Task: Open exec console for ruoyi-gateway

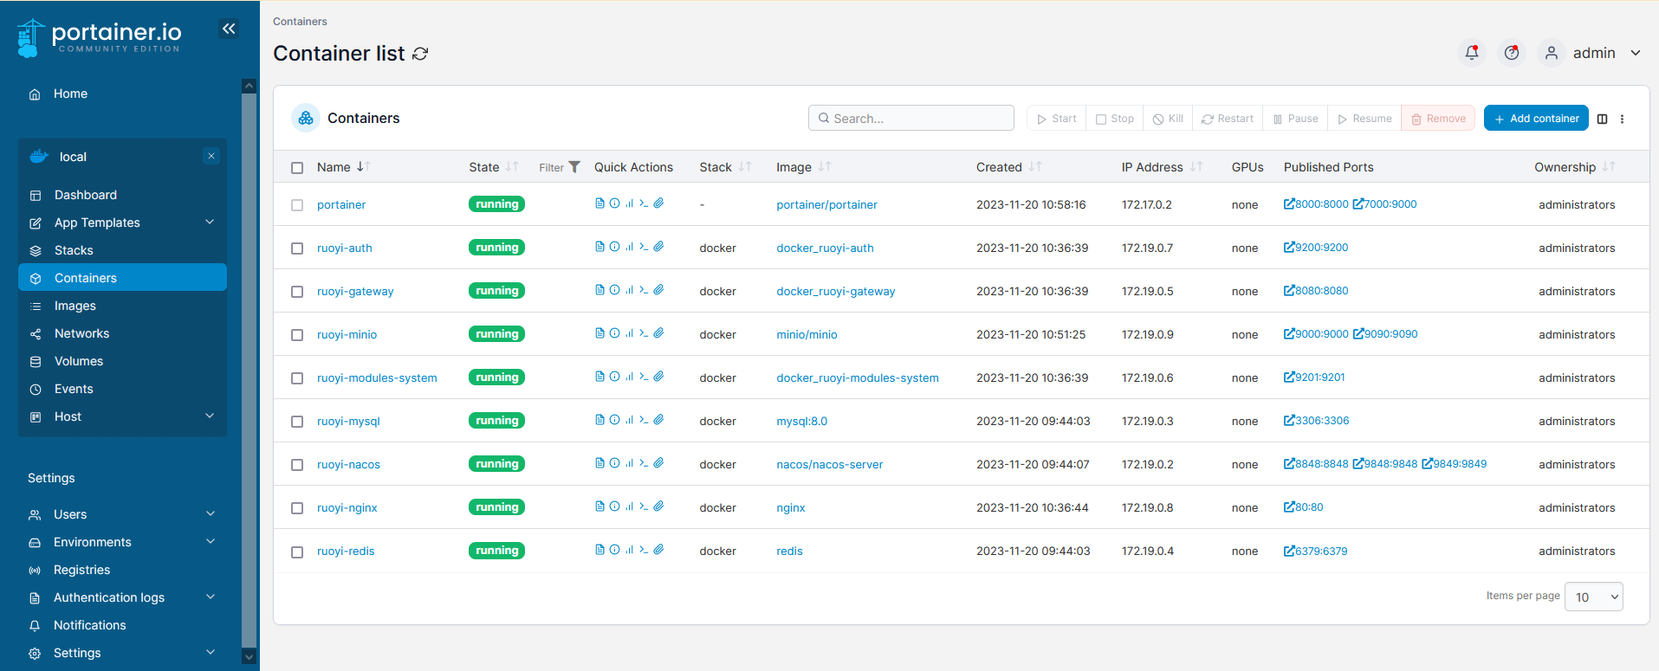Action: pyautogui.click(x=644, y=290)
